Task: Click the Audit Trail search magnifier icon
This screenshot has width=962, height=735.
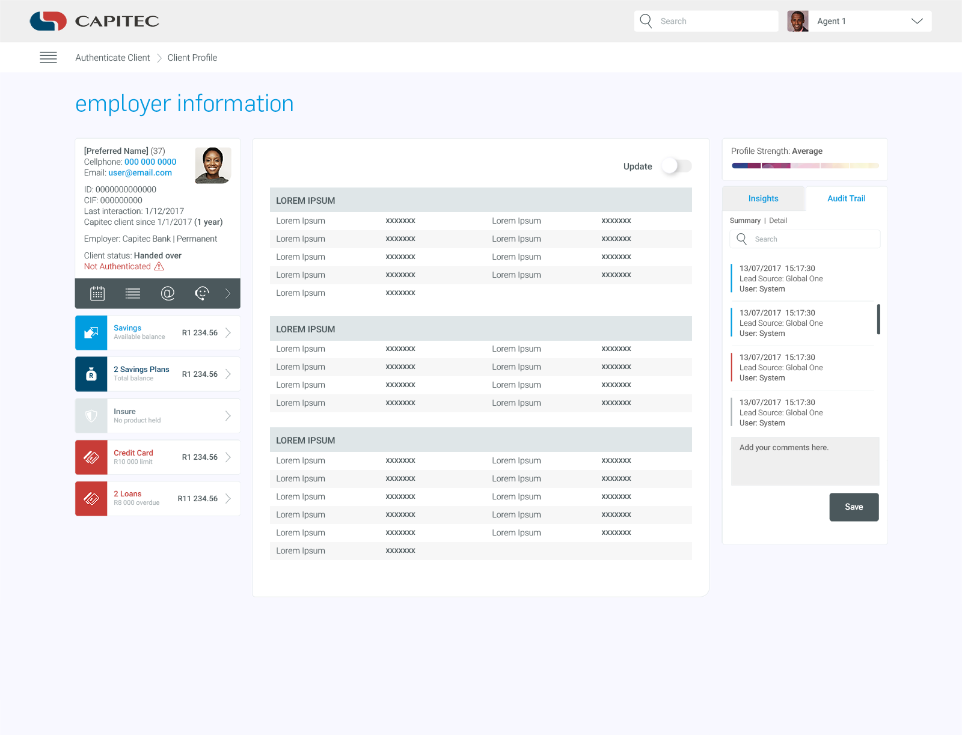Action: pyautogui.click(x=742, y=239)
